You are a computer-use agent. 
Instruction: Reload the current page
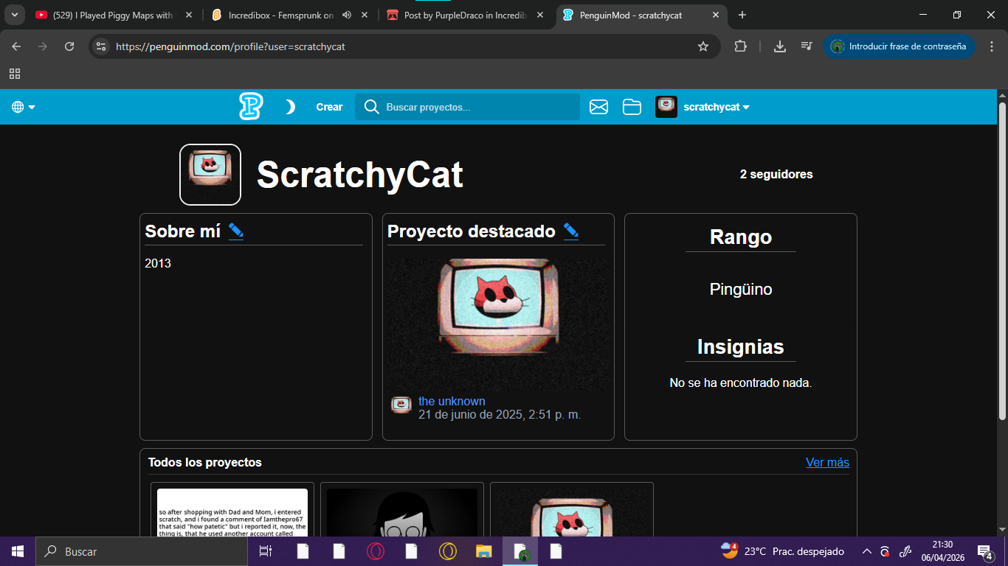click(x=69, y=46)
